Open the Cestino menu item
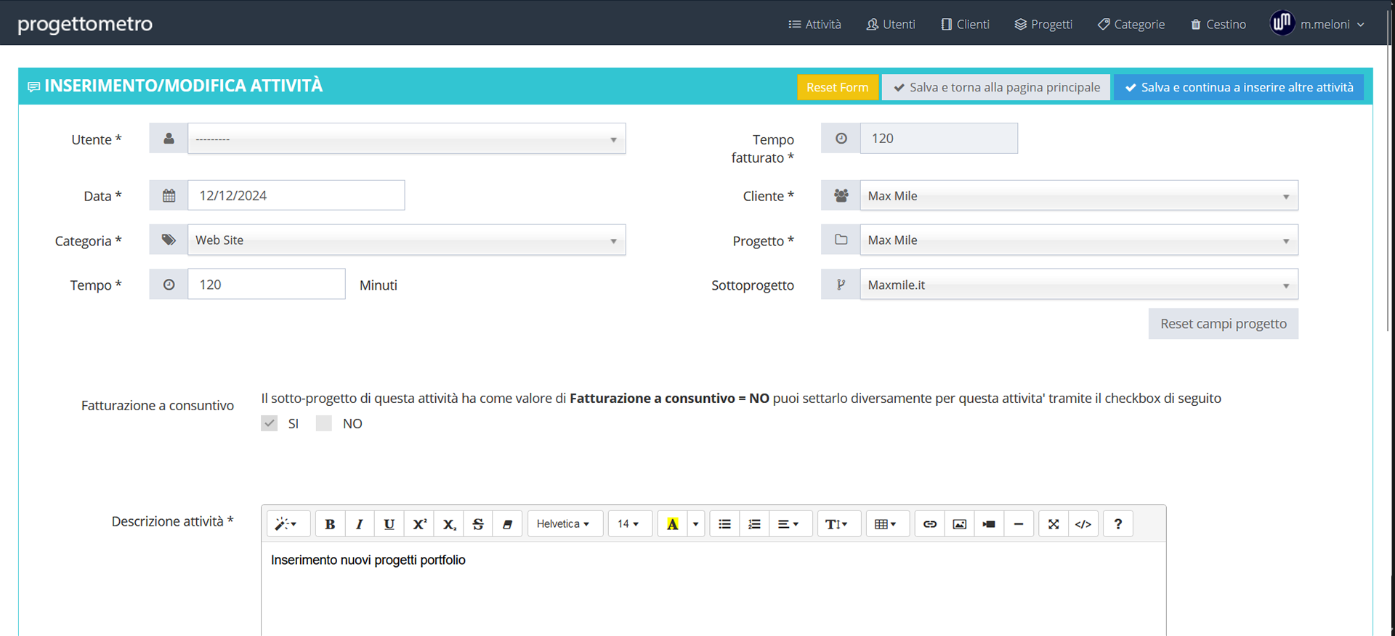 [x=1218, y=25]
